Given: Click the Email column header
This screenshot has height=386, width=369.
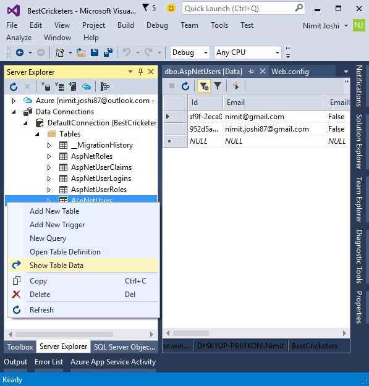Looking at the screenshot, I should [274, 103].
